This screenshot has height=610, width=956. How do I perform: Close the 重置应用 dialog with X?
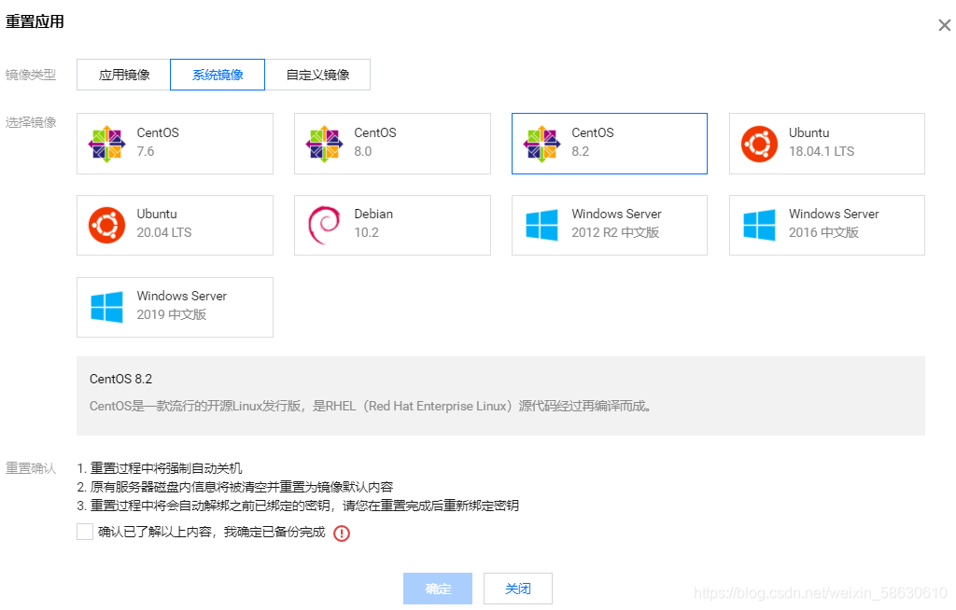[x=945, y=25]
